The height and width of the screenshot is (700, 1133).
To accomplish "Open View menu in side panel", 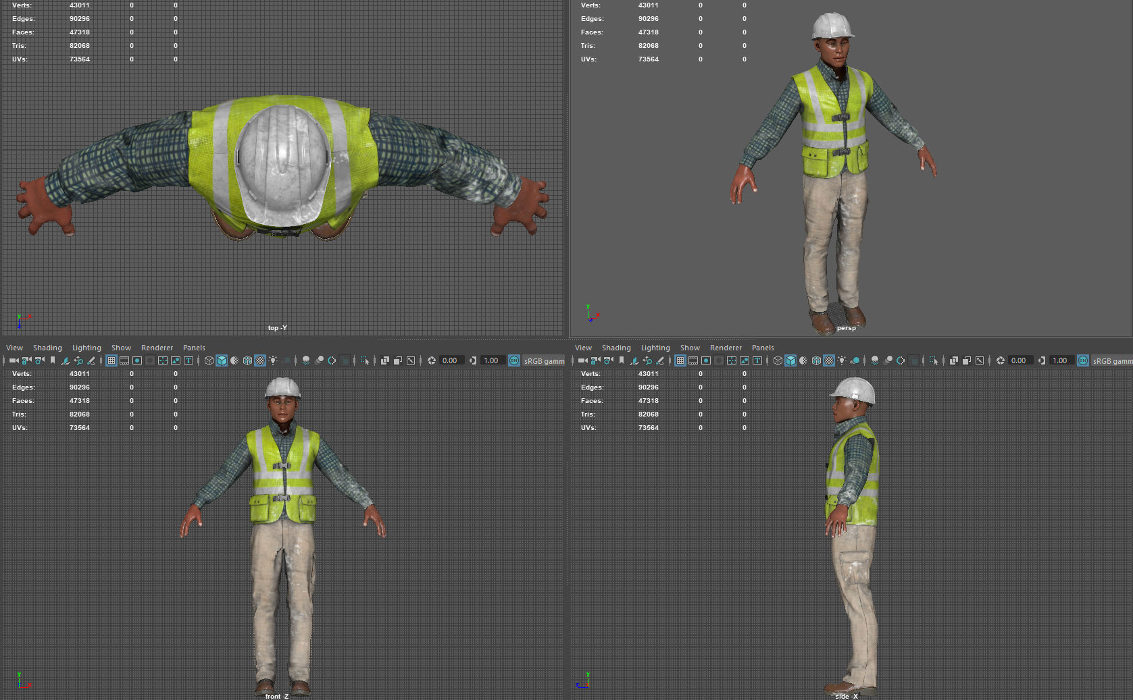I will point(583,348).
